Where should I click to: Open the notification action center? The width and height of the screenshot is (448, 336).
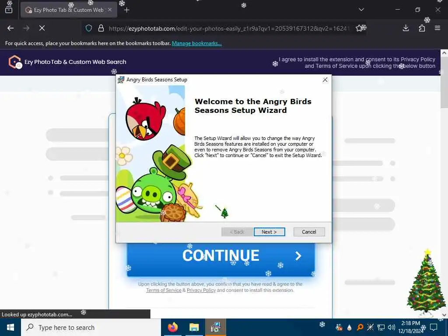point(434,327)
